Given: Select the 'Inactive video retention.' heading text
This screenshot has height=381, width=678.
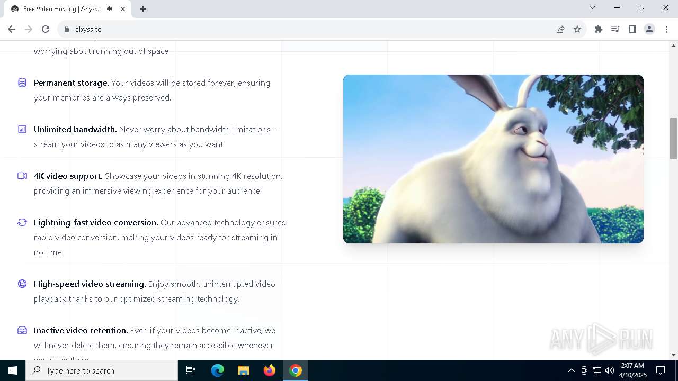Looking at the screenshot, I should [81, 330].
